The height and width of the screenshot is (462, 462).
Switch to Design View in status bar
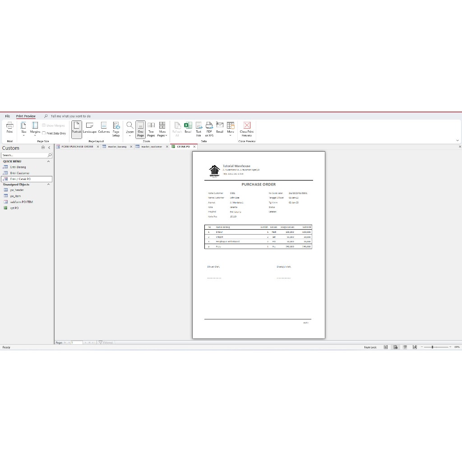pos(415,347)
